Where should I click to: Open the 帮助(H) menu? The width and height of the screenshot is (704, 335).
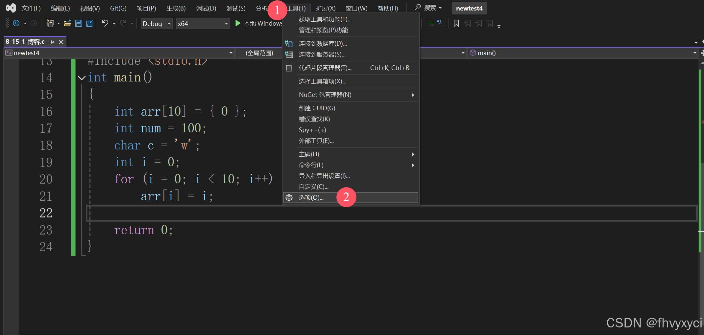coord(388,8)
